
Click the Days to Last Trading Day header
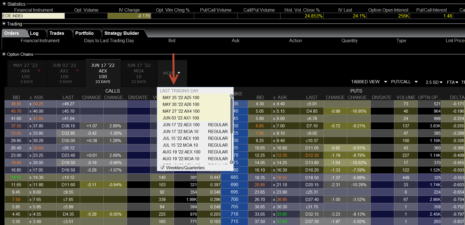pyautogui.click(x=109, y=41)
